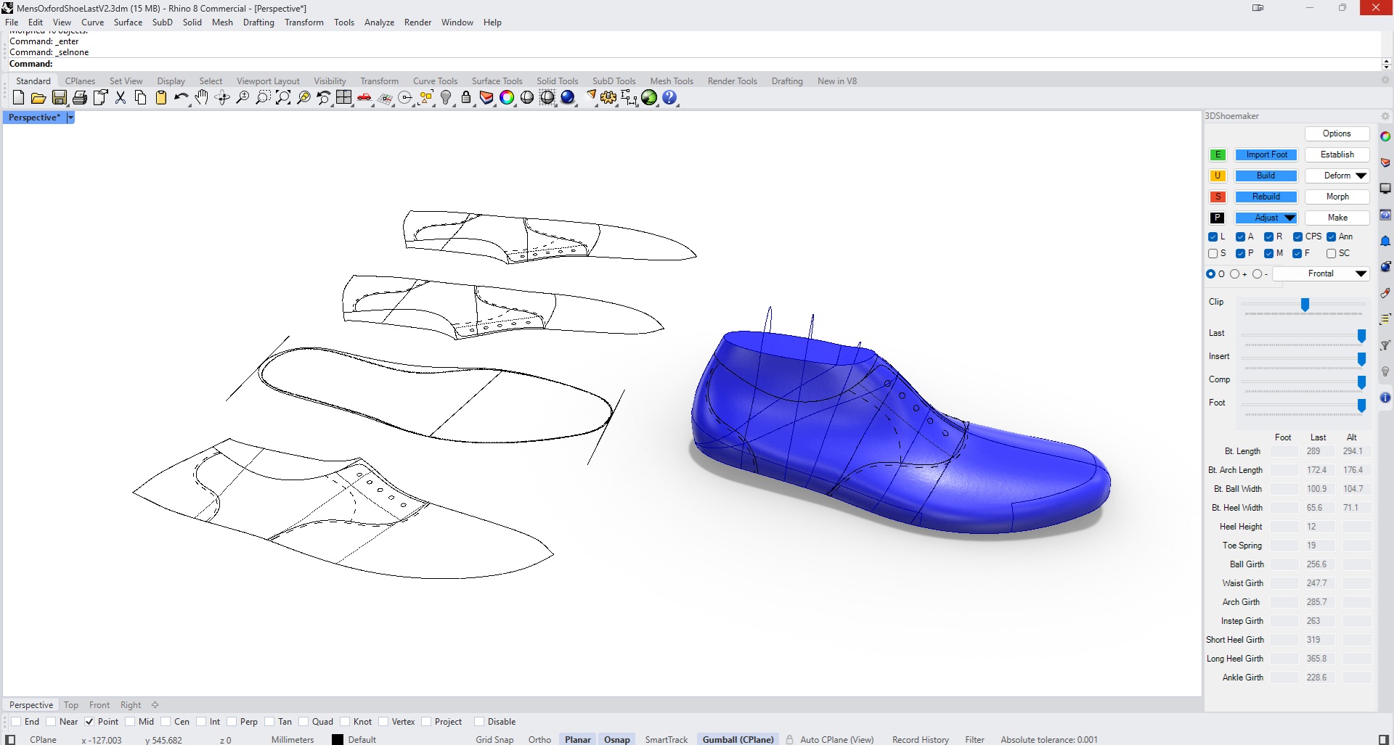
Task: Switch to the Curve Tools toolbar tab
Action: (435, 81)
